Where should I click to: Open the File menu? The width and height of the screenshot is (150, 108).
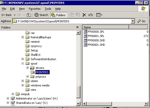click(x=4, y=9)
